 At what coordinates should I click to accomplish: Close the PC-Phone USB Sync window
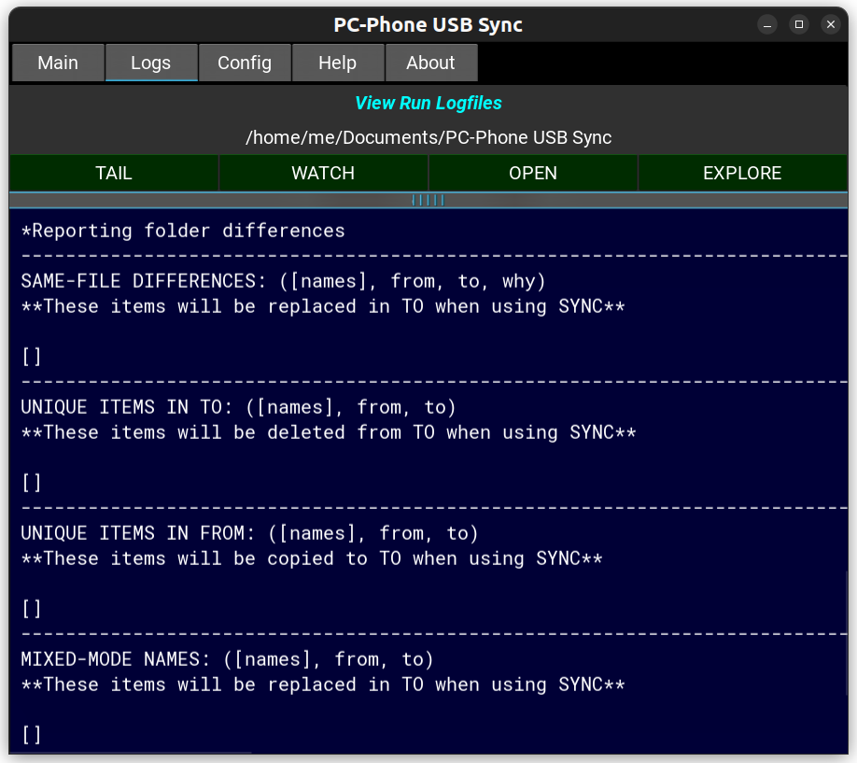coord(830,24)
